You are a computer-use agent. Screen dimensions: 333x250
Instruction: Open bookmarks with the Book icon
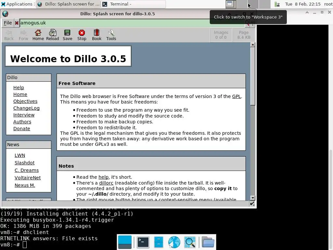pos(97,35)
